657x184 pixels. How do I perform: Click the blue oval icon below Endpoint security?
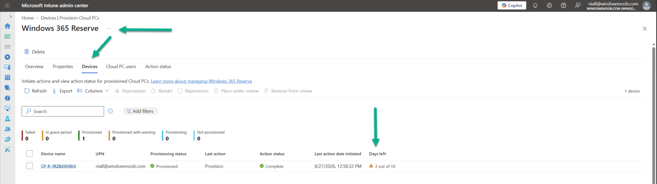pyautogui.click(x=7, y=98)
